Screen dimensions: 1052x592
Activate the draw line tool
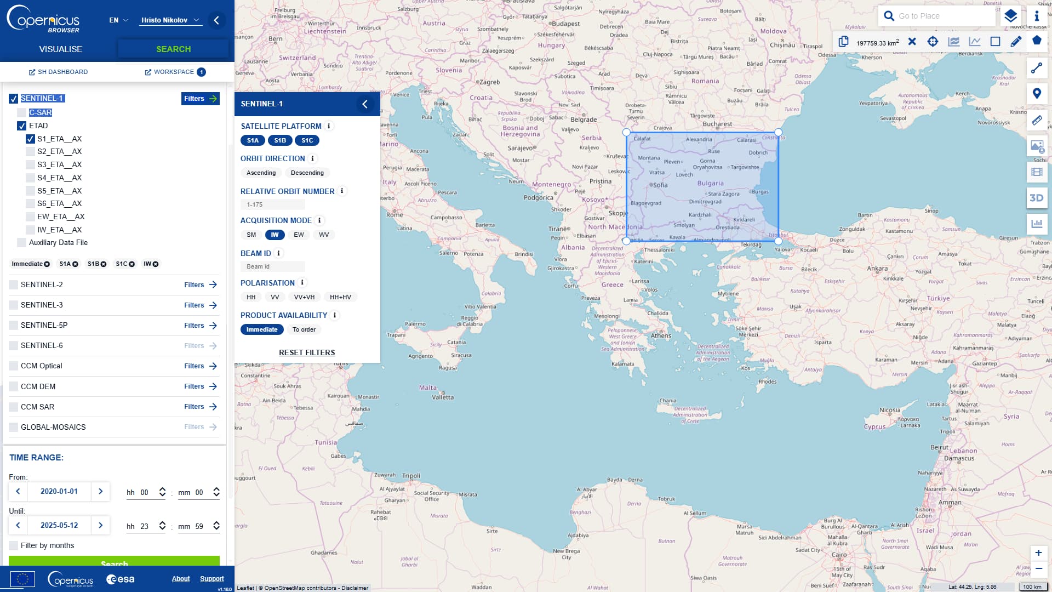point(1037,68)
